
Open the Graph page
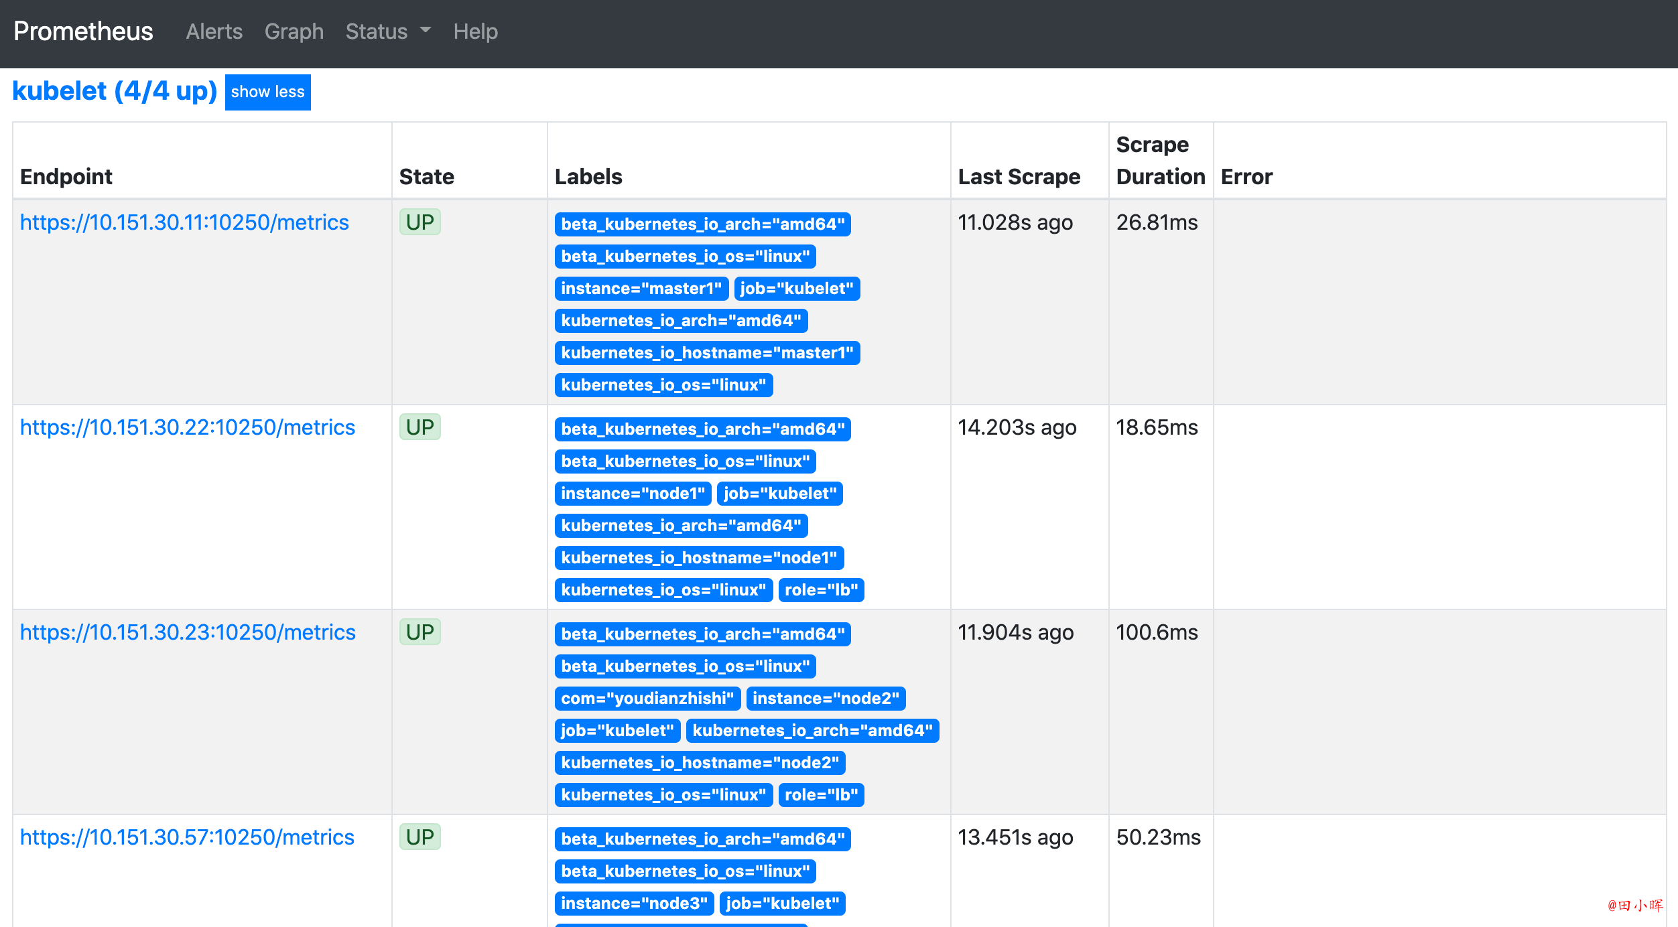coord(294,31)
